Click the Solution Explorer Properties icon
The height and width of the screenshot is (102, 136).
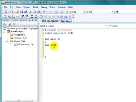coord(4,24)
